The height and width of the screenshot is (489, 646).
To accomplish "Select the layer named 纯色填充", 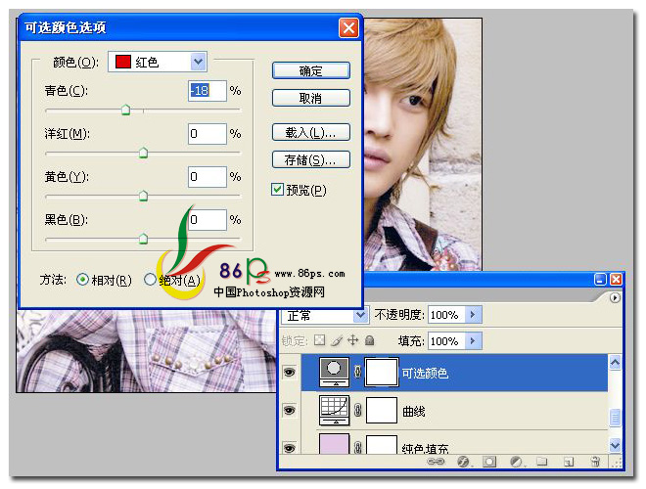I will (425, 448).
